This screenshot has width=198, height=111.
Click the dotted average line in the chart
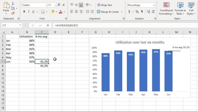pos(174,51)
